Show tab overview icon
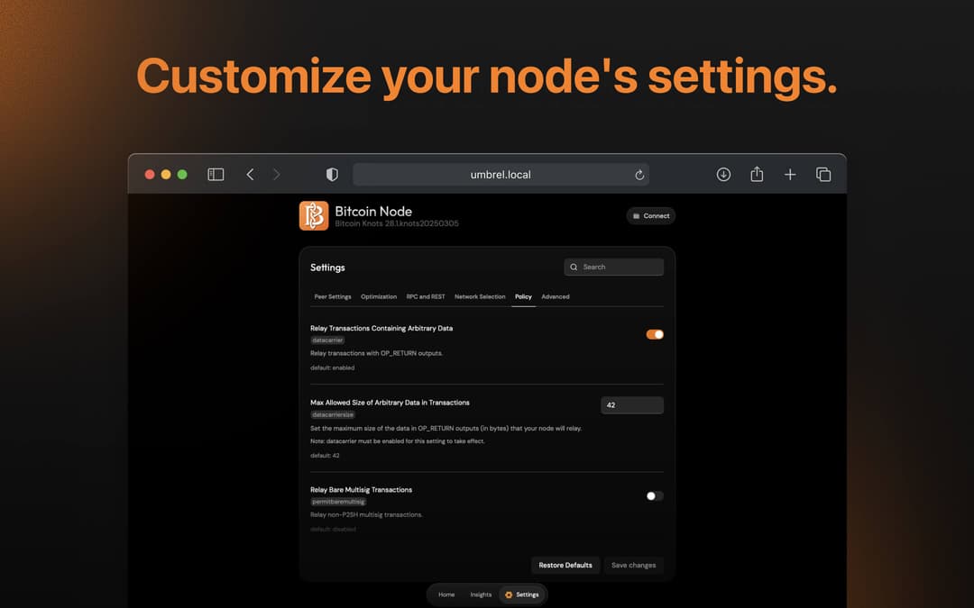Viewport: 974px width, 608px height. tap(823, 175)
